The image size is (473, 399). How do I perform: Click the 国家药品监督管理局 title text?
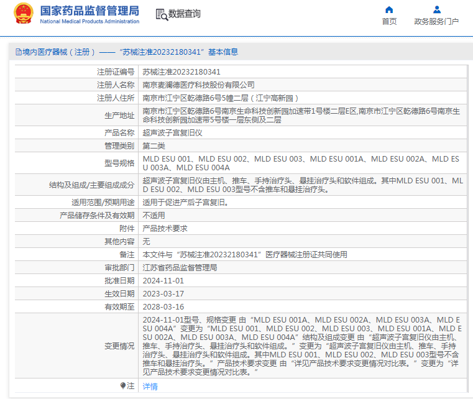[x=90, y=11]
